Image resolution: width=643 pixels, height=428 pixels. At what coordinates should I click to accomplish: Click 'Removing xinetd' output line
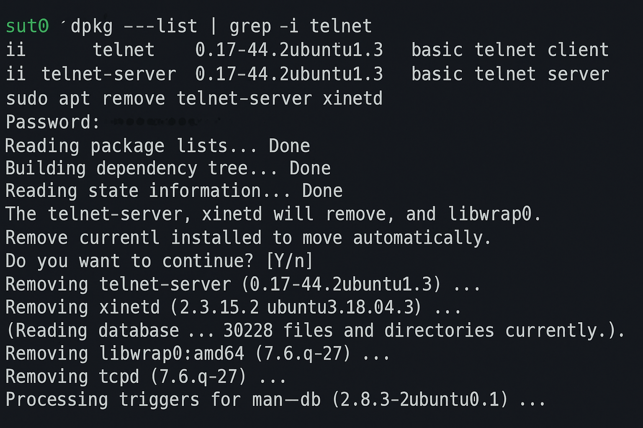coord(233,307)
